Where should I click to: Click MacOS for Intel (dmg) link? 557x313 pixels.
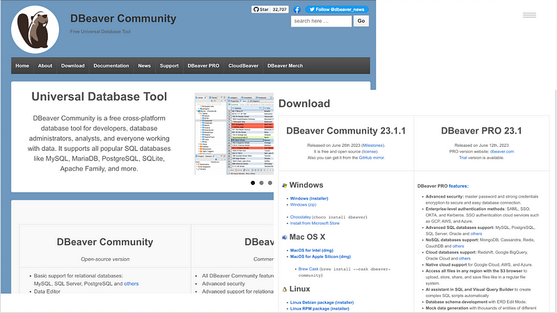pyautogui.click(x=311, y=250)
